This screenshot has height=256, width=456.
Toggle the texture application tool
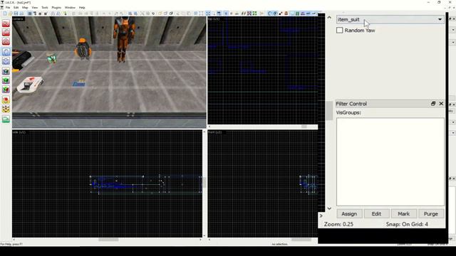pos(6,71)
